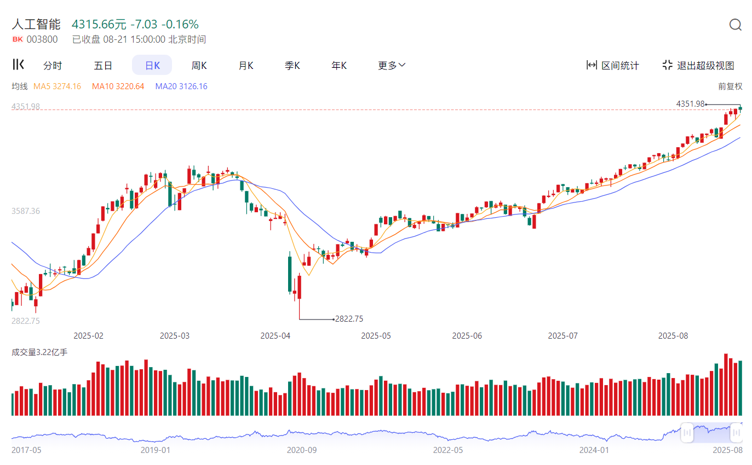Click the MA20 indicator label
This screenshot has height=465, width=752.
click(x=181, y=86)
